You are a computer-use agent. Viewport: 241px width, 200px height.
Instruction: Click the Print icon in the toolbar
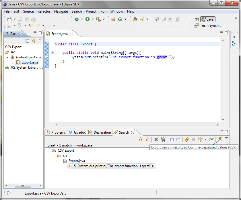point(34,19)
